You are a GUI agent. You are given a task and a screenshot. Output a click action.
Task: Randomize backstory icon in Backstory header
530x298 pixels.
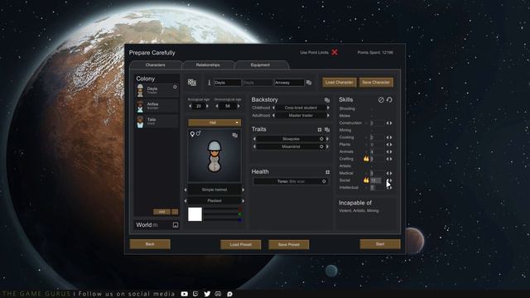tap(327, 100)
